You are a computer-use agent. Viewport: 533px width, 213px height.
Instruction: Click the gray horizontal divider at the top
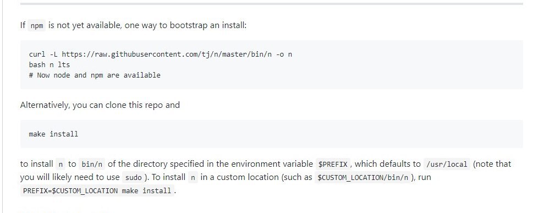pyautogui.click(x=271, y=4)
